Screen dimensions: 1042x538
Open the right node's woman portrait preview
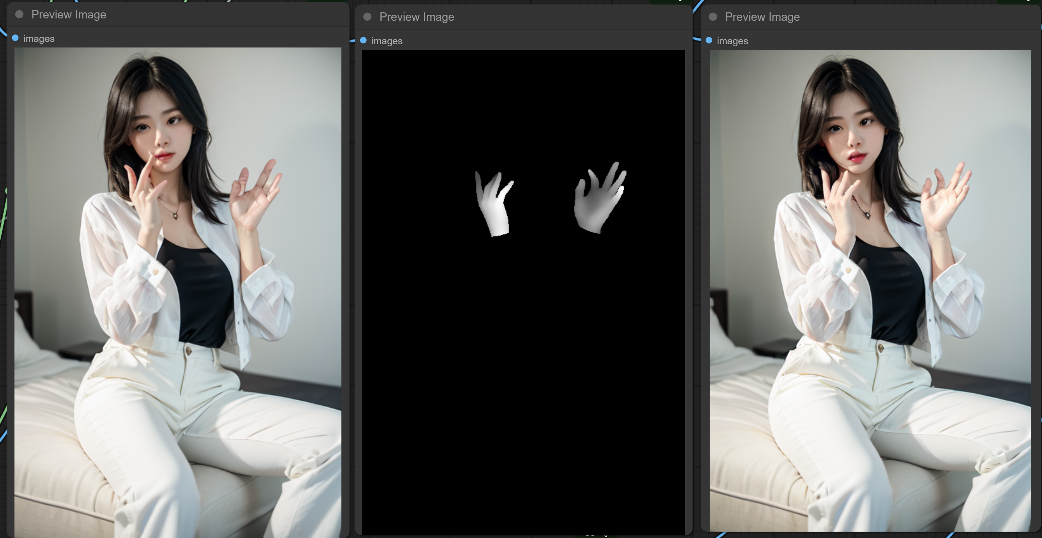pos(870,292)
